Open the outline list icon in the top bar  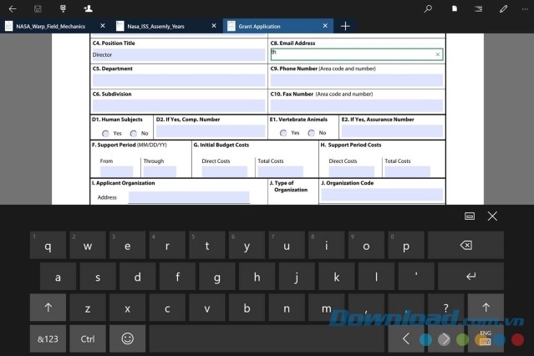click(479, 9)
